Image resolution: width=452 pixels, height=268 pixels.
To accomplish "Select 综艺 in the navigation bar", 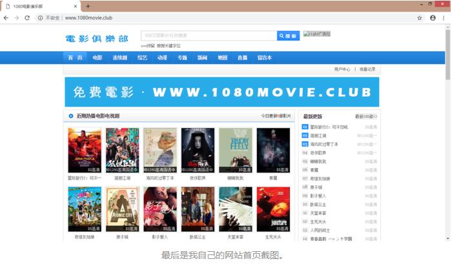I will pos(141,57).
